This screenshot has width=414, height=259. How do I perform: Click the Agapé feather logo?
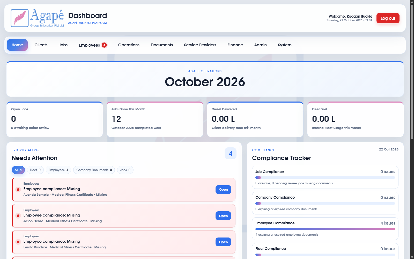[20, 18]
